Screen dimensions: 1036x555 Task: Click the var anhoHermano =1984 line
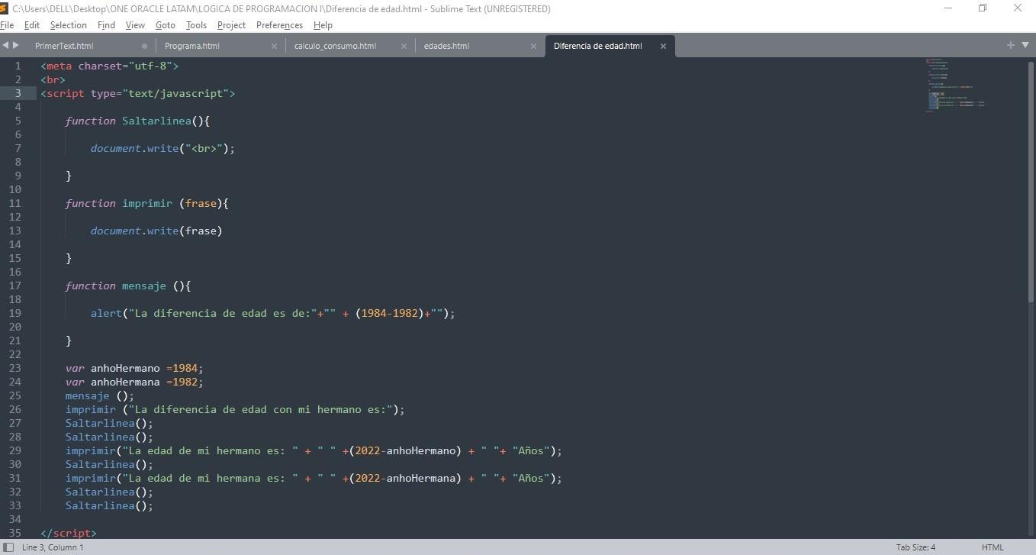[134, 368]
